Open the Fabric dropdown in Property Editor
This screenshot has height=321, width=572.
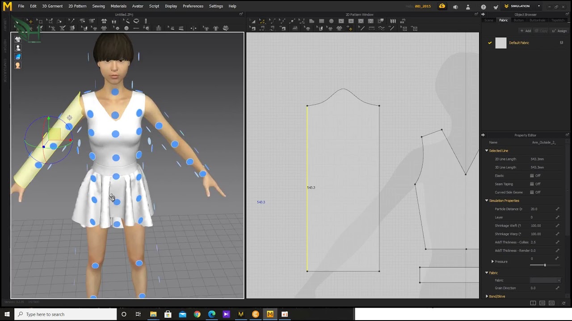tap(545, 280)
